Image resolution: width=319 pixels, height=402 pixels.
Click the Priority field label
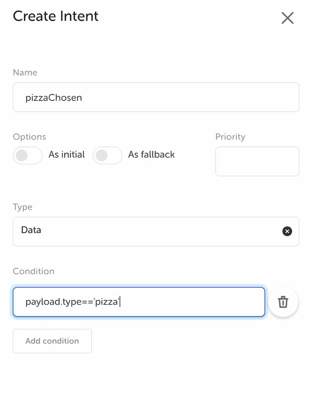[x=230, y=137]
